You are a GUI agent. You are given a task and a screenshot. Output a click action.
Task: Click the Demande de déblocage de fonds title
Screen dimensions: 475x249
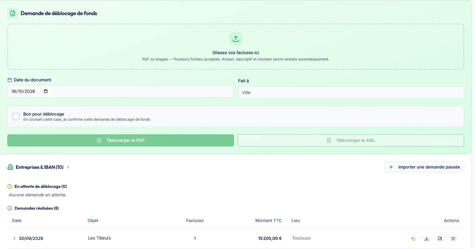click(x=59, y=13)
